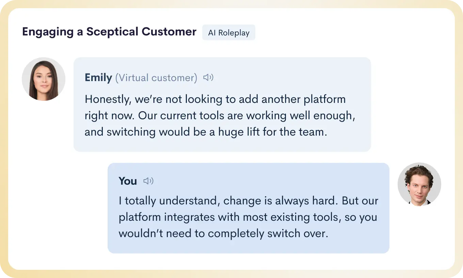Click the AI Roleplay badge

228,33
